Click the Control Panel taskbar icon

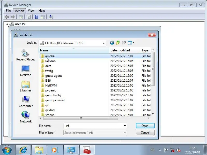click(x=71, y=150)
